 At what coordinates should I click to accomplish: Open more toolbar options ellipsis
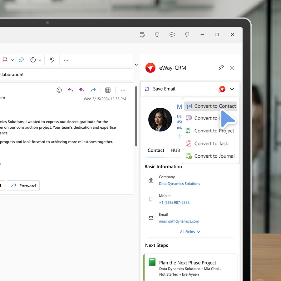click(x=66, y=60)
